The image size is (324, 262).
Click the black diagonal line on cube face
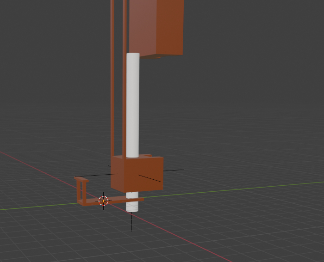tap(150, 178)
